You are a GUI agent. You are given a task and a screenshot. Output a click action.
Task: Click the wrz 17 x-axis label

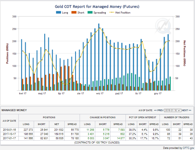pyautogui.click(x=99, y=93)
